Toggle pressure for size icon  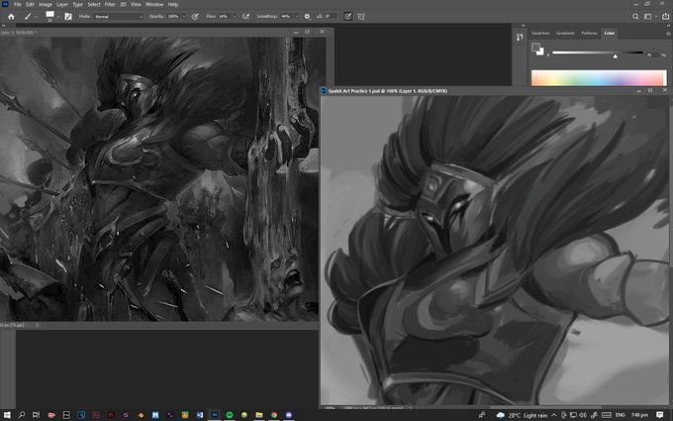coord(348,16)
